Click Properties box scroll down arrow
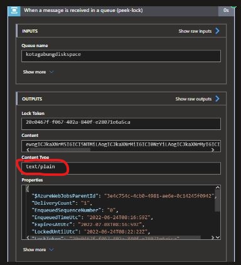Viewport: 241px width, 265px height. (x=218, y=237)
